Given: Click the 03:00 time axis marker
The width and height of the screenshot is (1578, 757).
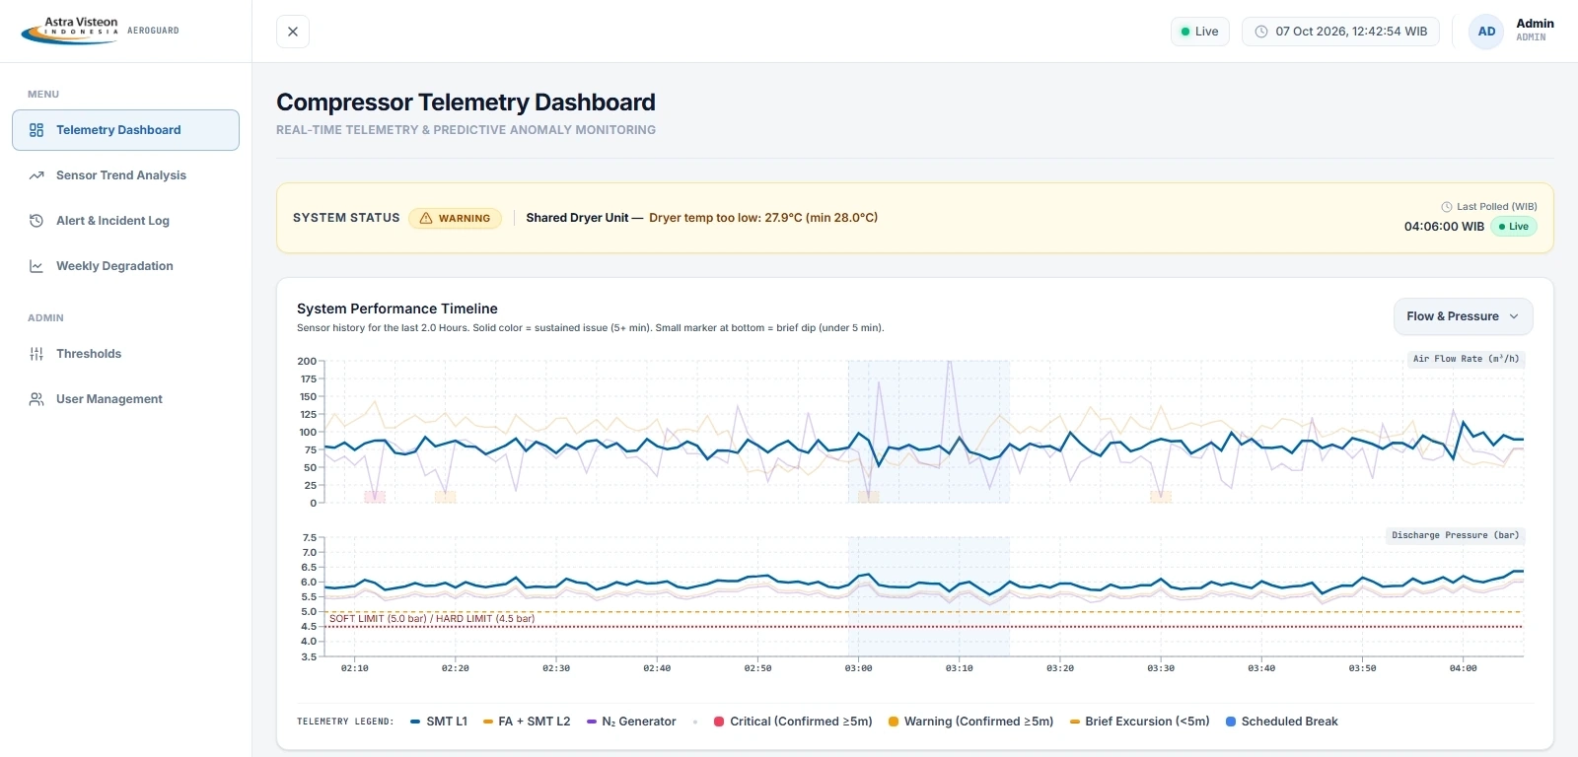Looking at the screenshot, I should pos(858,668).
